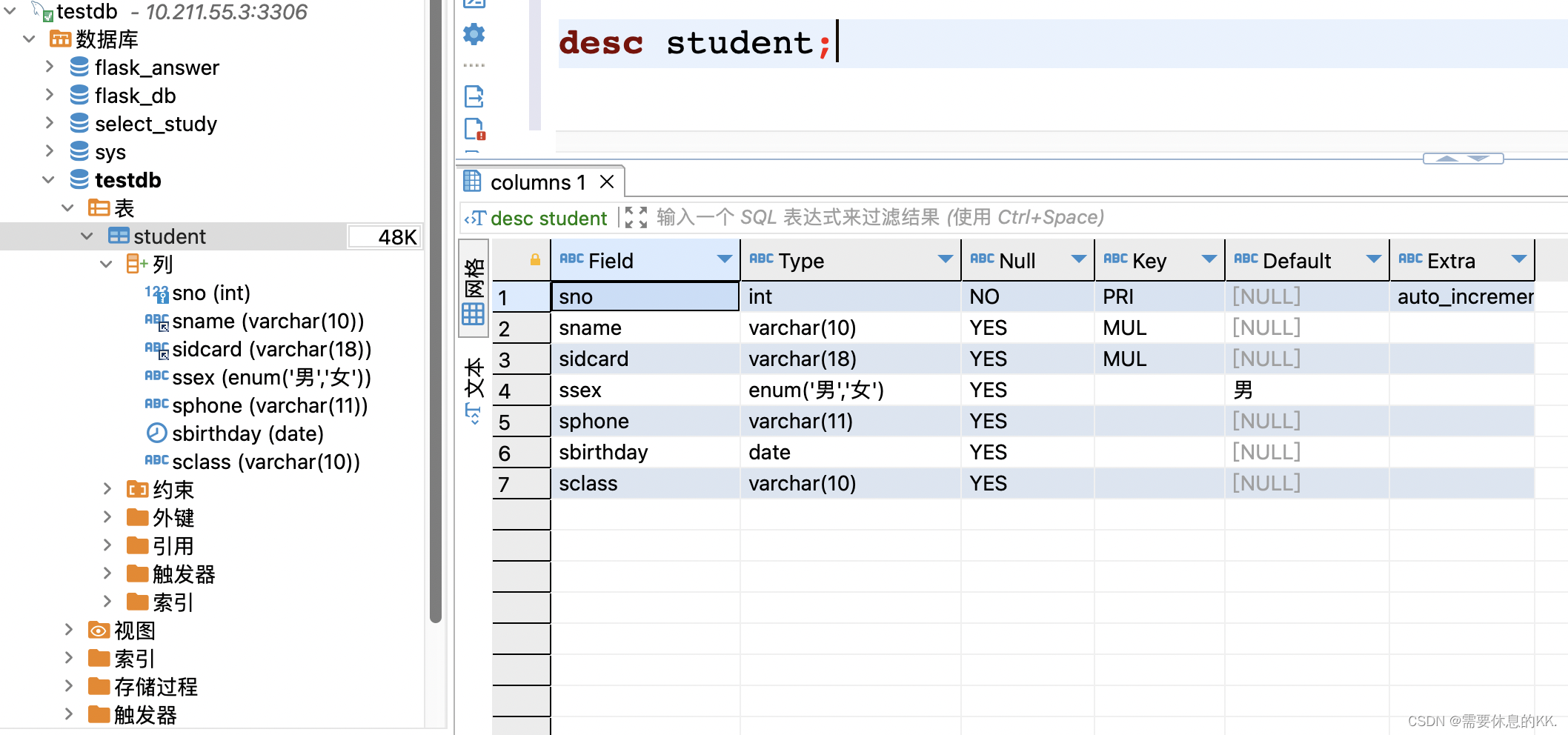Image resolution: width=1568 pixels, height=735 pixels.
Task: Click the overflow dots in editor sidebar
Action: click(474, 65)
